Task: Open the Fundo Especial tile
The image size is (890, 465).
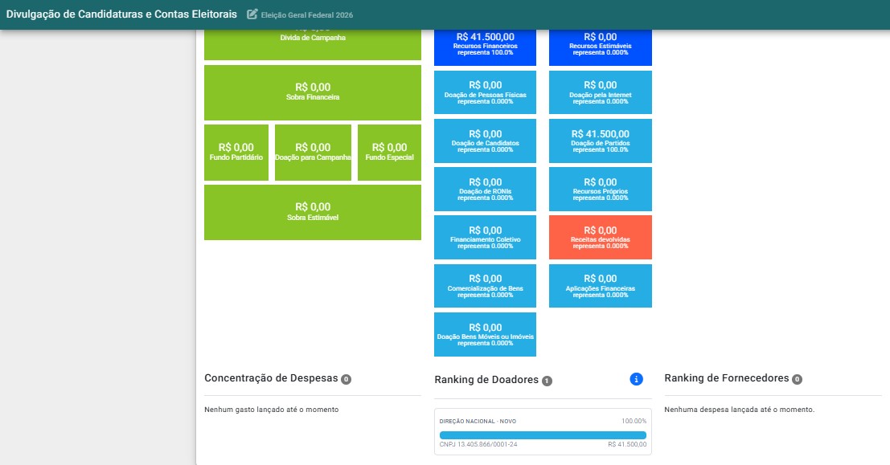Action: [389, 153]
